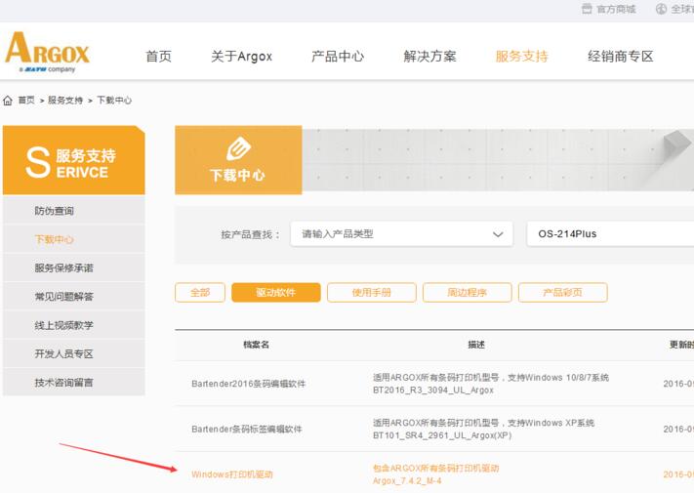Open the 解决方案 menu item
The width and height of the screenshot is (694, 493).
(x=429, y=57)
